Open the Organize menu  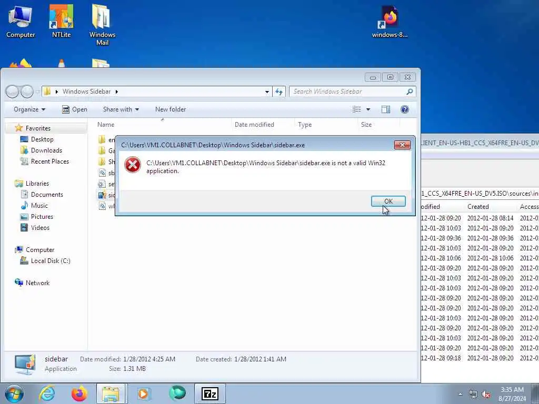[x=29, y=109]
